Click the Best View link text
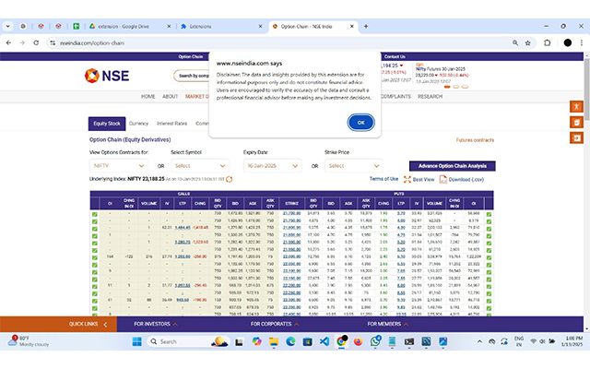This screenshot has width=590, height=369. point(423,180)
